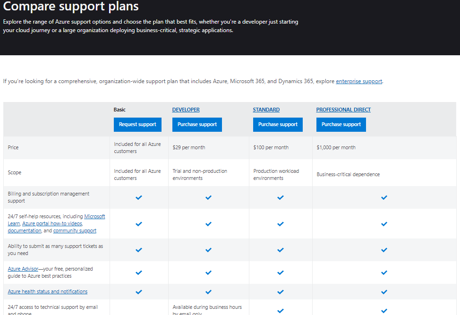The width and height of the screenshot is (460, 315).
Task: Click Professional Direct checkmark in health status row
Action: 384,292
